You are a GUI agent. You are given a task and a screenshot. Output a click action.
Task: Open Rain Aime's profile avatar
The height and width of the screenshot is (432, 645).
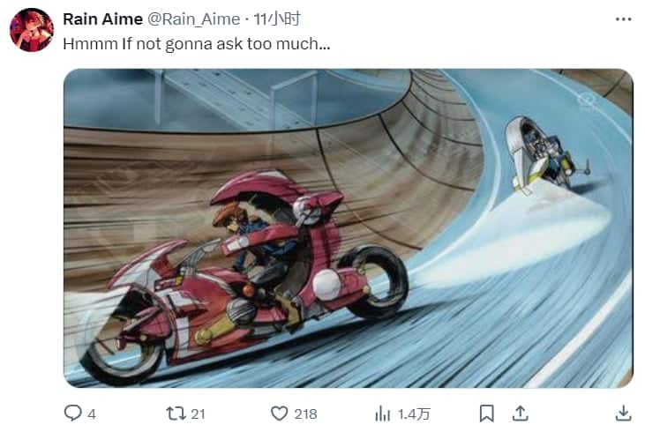[32, 30]
